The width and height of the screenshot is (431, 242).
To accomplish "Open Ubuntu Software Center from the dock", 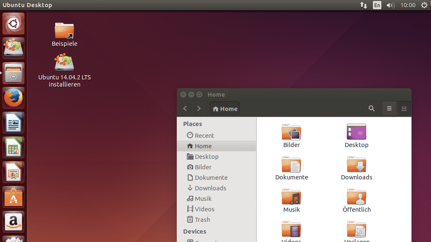I will [13, 197].
